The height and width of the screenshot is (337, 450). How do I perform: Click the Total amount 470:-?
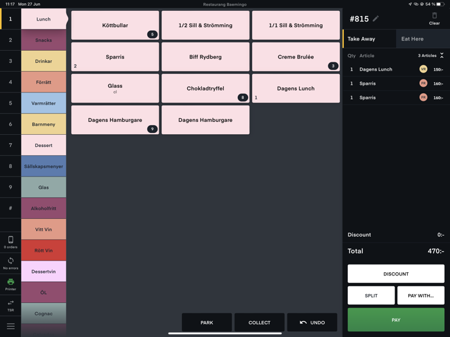[436, 251]
